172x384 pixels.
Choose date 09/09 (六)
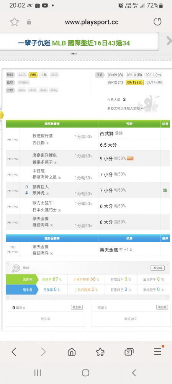(x=116, y=75)
